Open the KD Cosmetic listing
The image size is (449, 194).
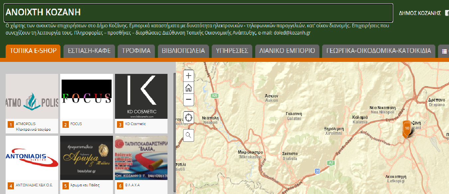(x=141, y=97)
